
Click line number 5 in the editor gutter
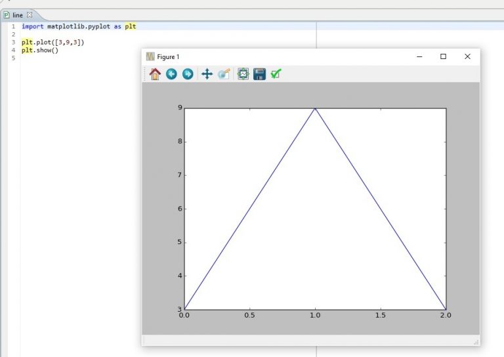pyautogui.click(x=13, y=58)
